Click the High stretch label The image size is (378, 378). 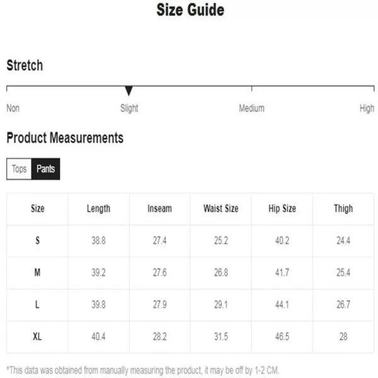tap(367, 108)
